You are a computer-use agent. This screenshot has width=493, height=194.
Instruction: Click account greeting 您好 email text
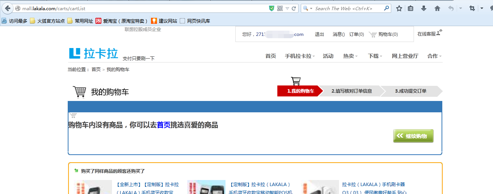click(x=273, y=34)
